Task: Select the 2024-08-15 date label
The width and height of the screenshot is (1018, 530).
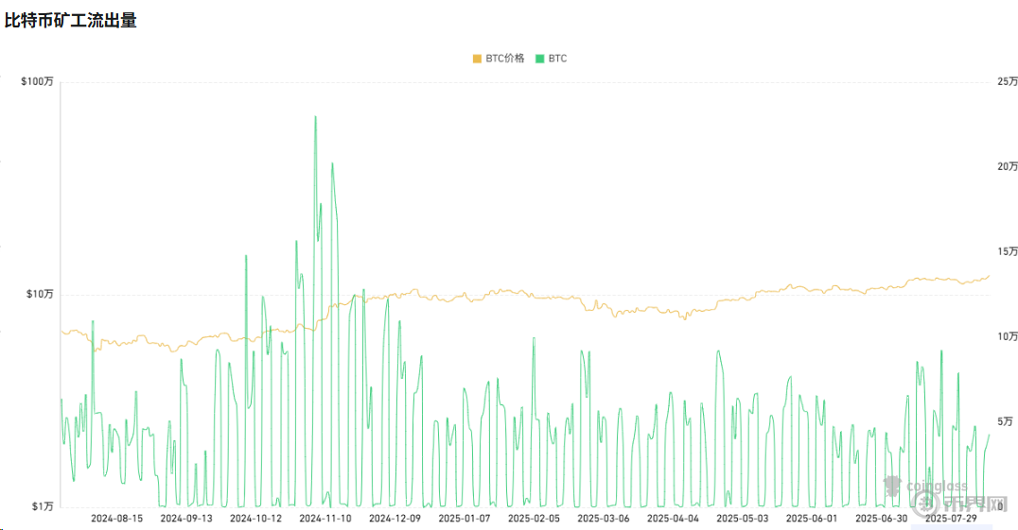Action: pyautogui.click(x=117, y=519)
